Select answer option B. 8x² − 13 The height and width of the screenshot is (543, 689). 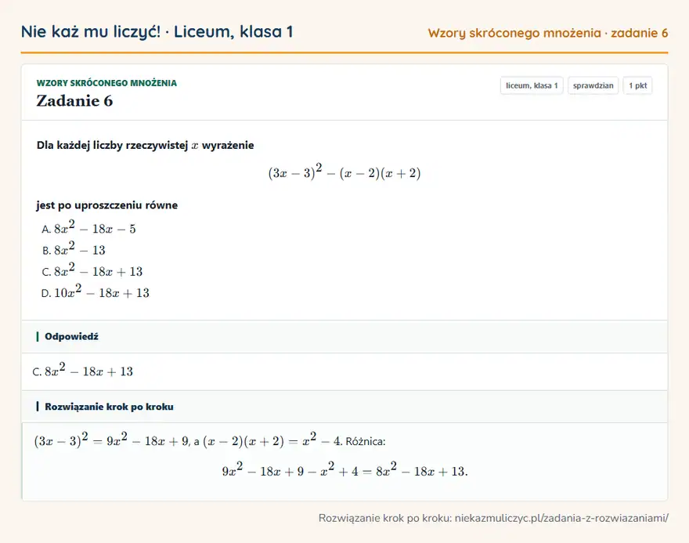tap(74, 249)
